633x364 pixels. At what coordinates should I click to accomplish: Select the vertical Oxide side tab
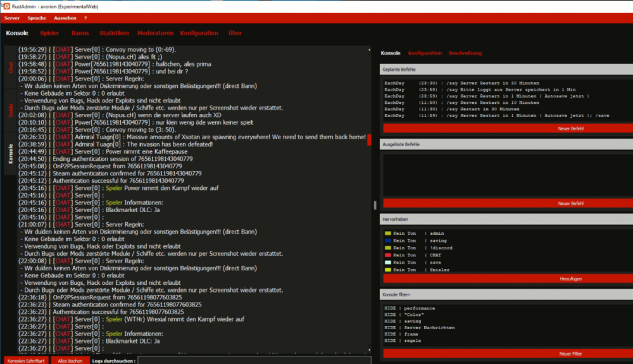pyautogui.click(x=11, y=110)
